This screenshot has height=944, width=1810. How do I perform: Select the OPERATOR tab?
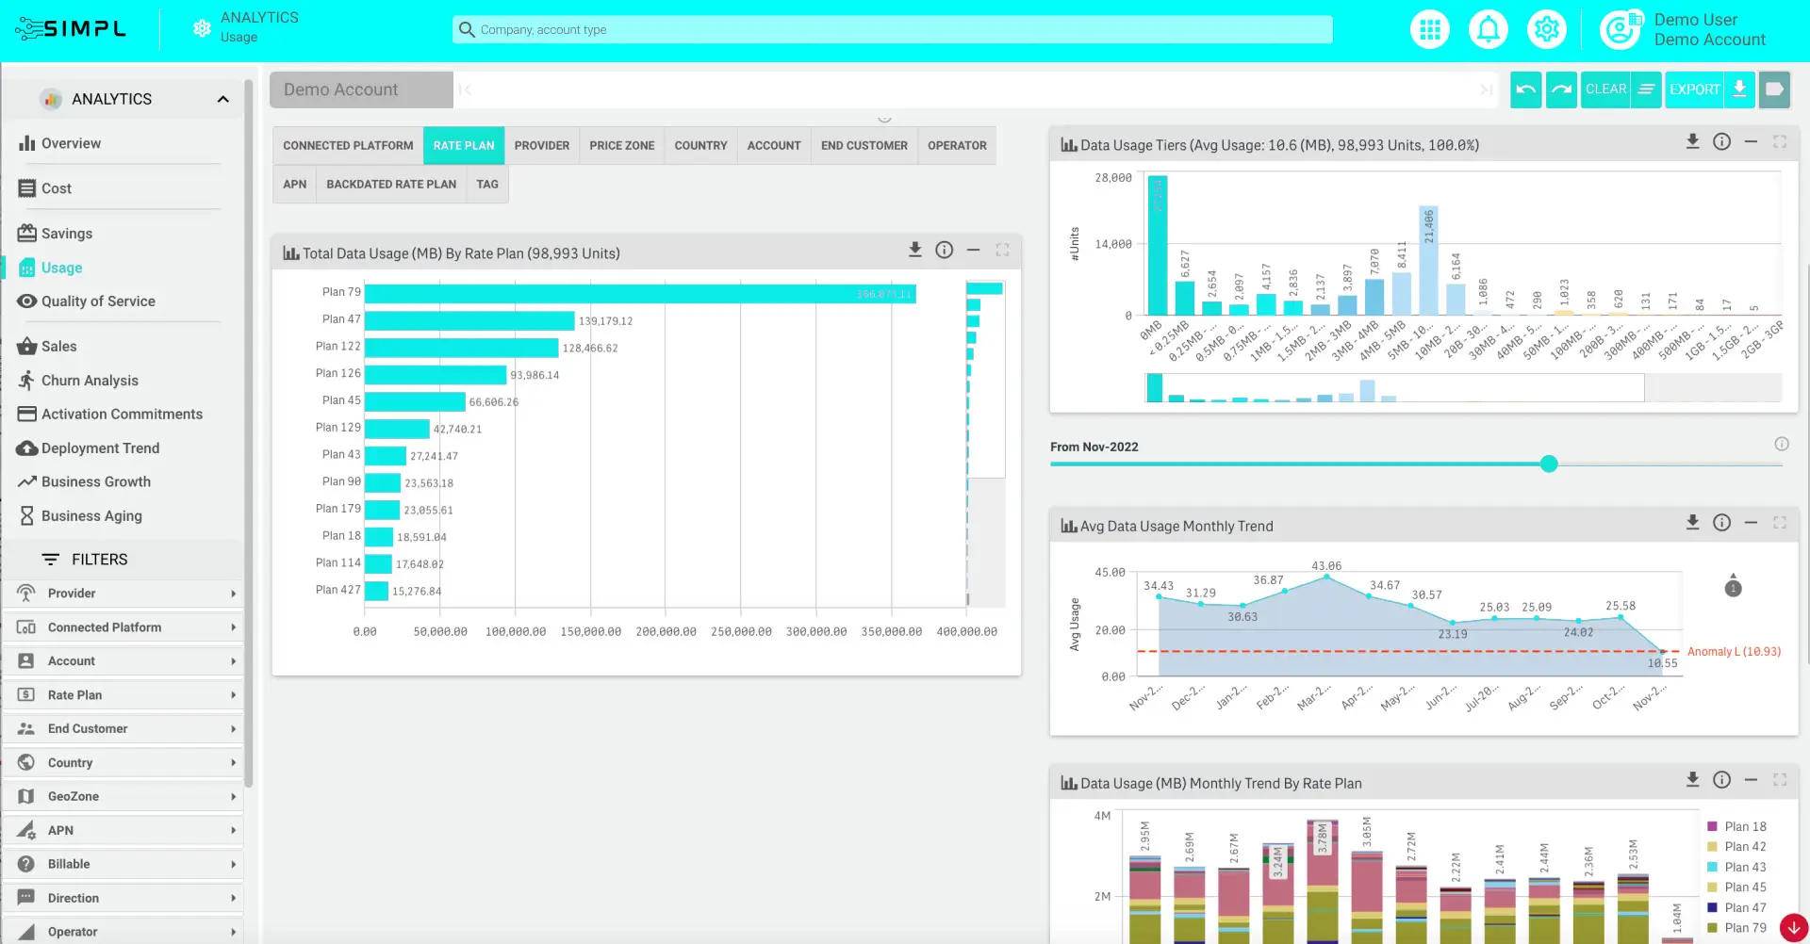pyautogui.click(x=957, y=146)
